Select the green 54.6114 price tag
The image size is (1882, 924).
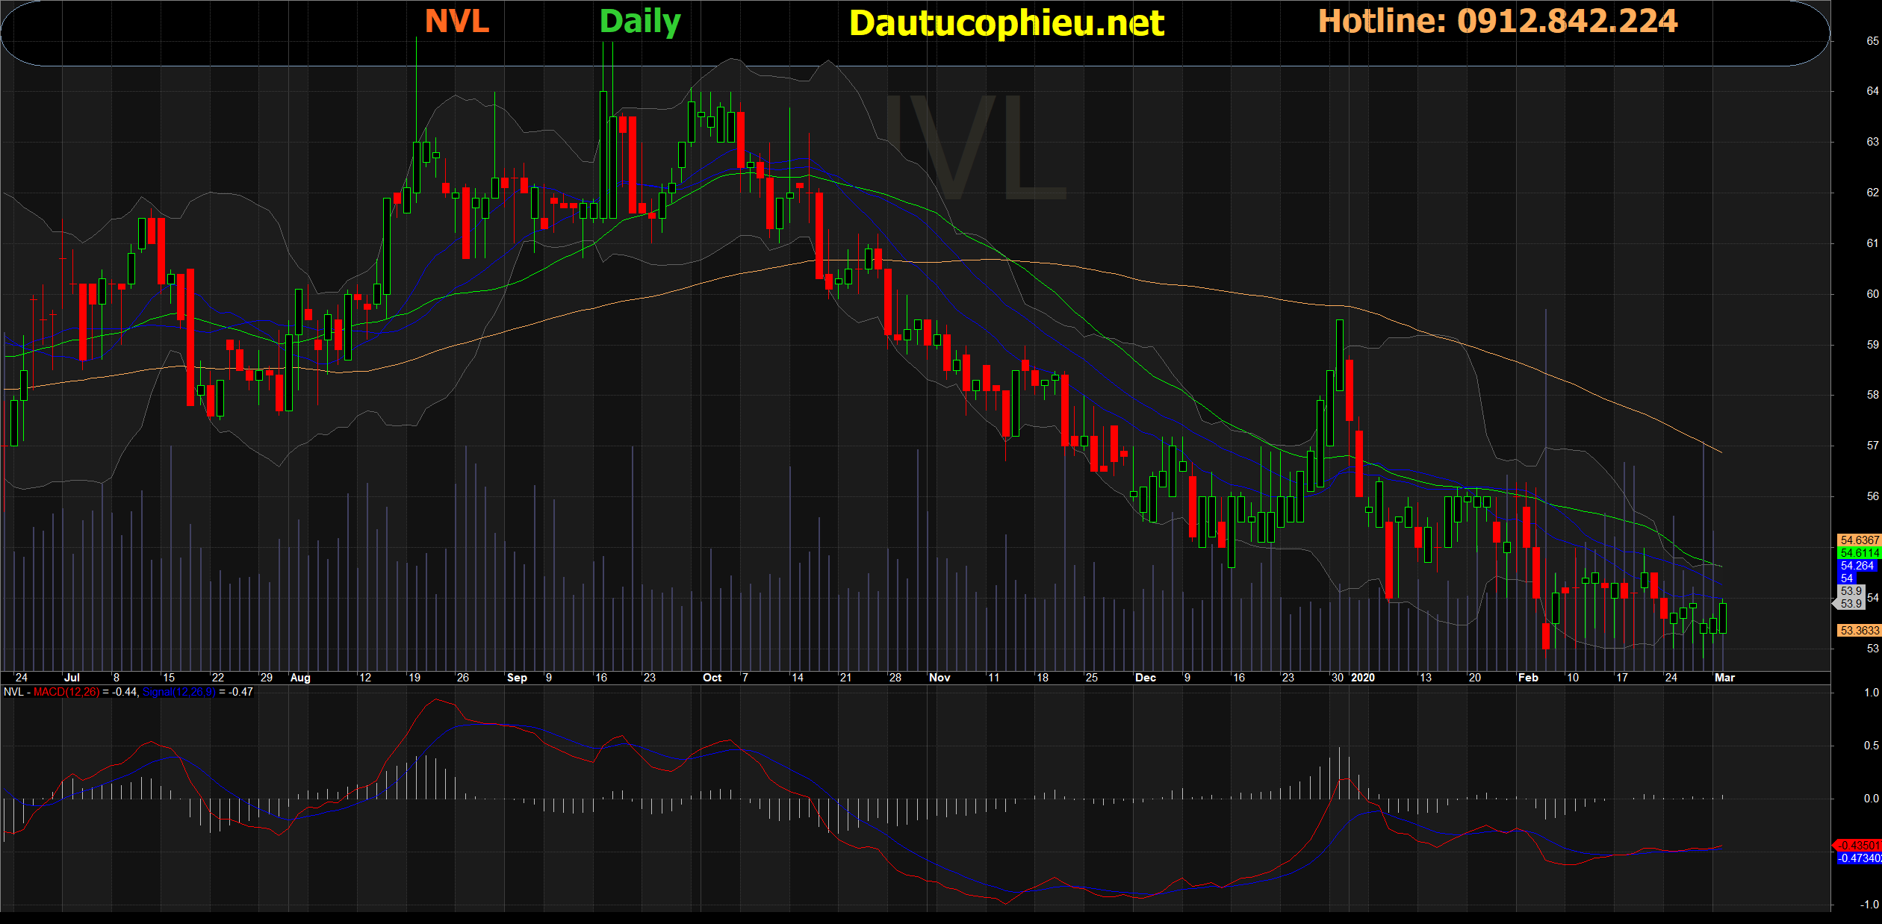click(x=1858, y=553)
